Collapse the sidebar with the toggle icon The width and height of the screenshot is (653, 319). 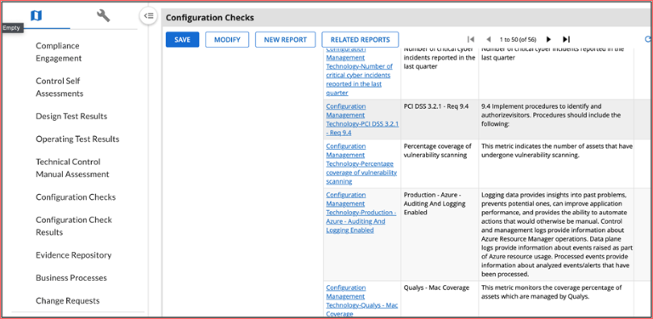coord(149,16)
